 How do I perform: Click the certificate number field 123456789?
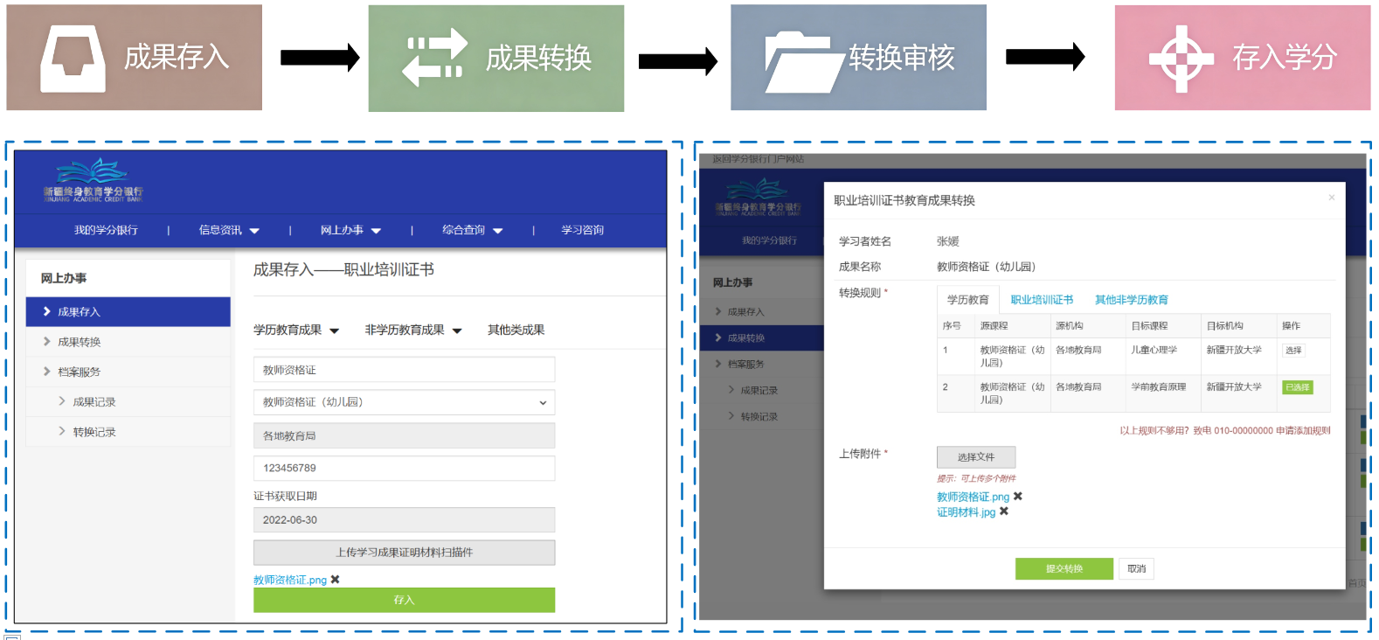[x=404, y=468]
